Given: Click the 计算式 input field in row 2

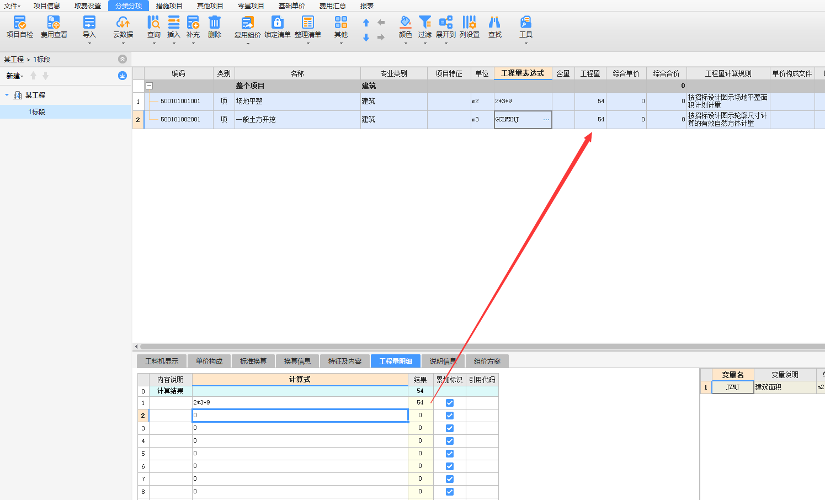Looking at the screenshot, I should (300, 416).
